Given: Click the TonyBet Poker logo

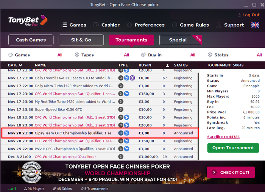Looking at the screenshot, I should pyautogui.click(x=28, y=20).
